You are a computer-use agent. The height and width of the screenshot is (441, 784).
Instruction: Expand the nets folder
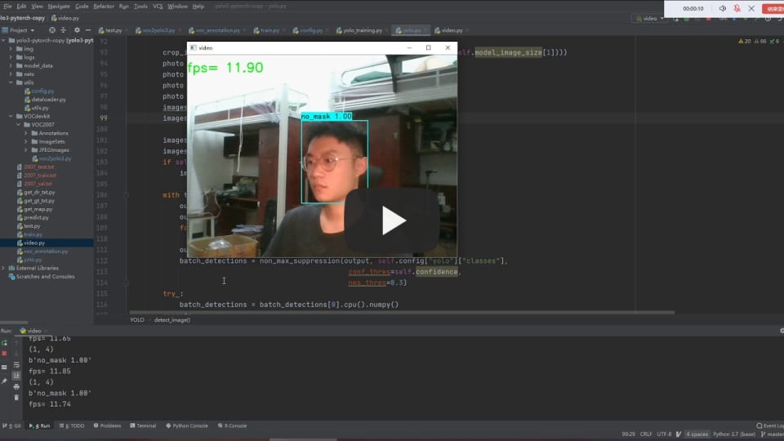click(11, 74)
